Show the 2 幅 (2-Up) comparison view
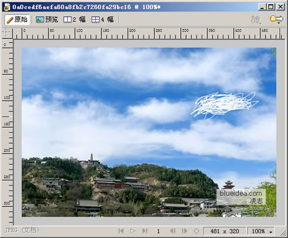Image resolution: width=288 pixels, height=238 pixels. [74, 20]
